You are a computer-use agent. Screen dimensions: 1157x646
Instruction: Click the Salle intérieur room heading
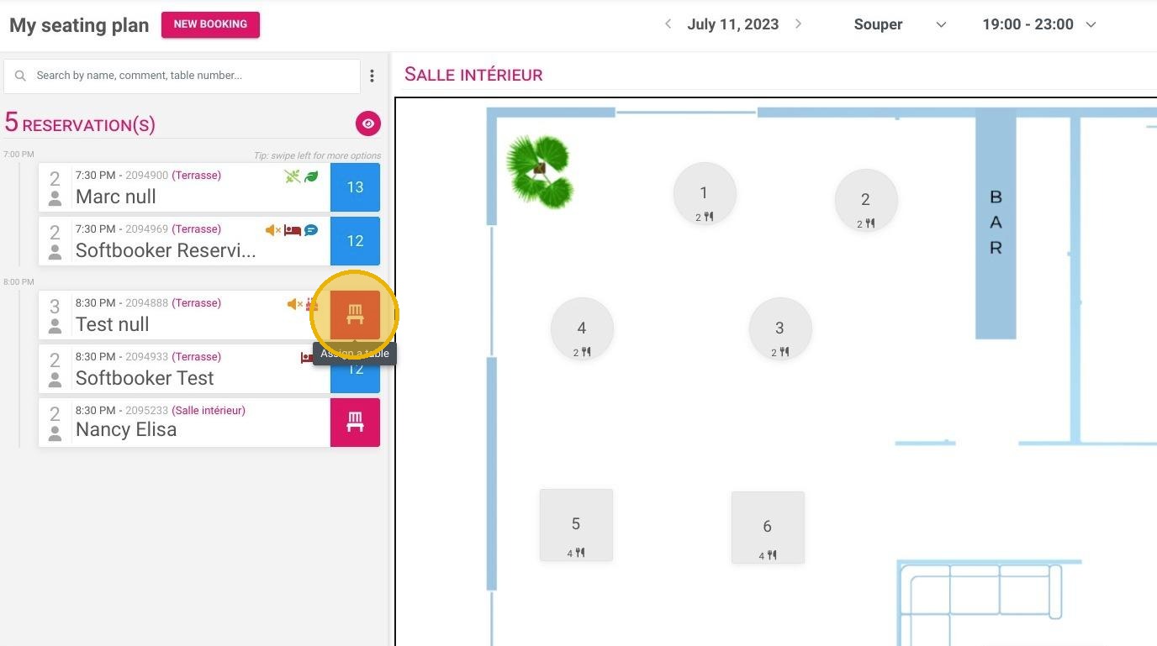click(x=473, y=74)
